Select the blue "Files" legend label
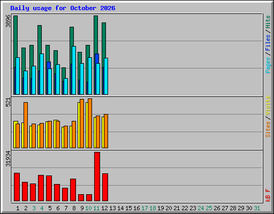 tap(268, 42)
